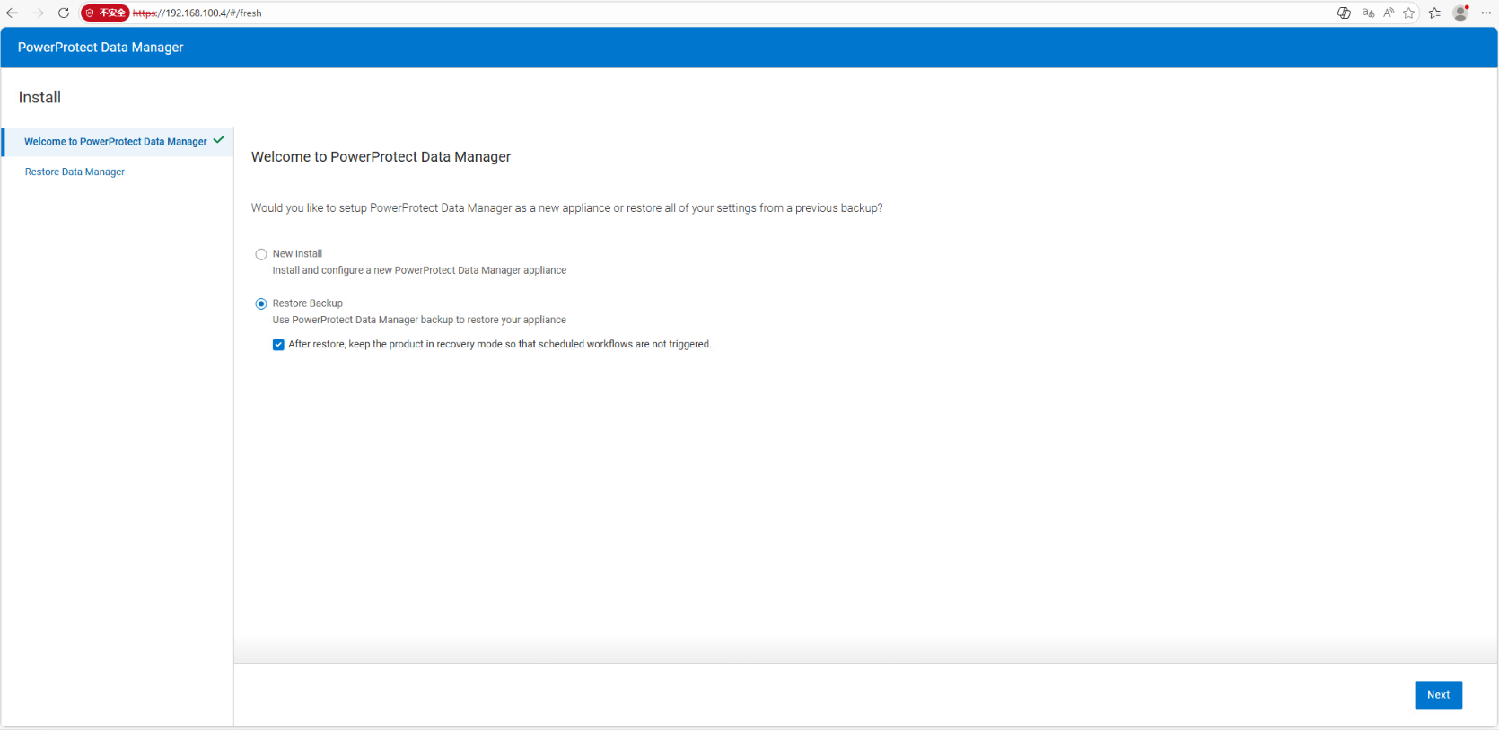Reload the current page

(x=64, y=13)
